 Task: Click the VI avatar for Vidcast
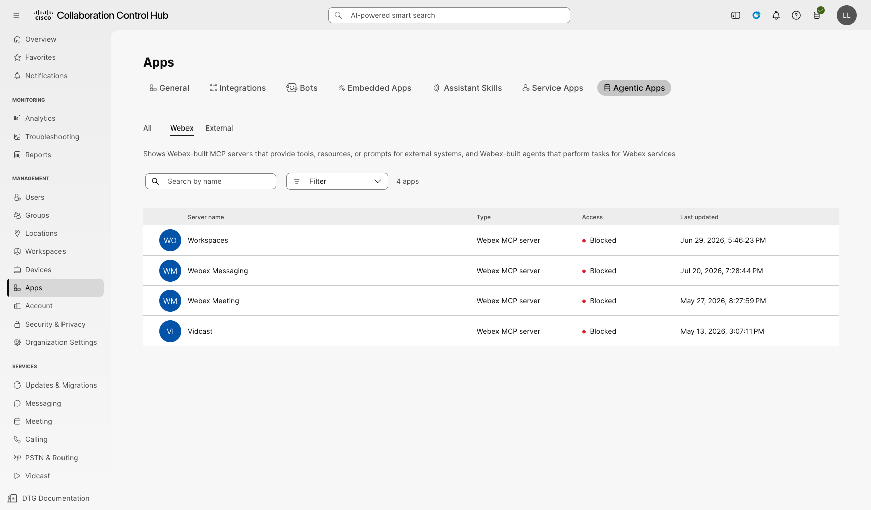[170, 331]
